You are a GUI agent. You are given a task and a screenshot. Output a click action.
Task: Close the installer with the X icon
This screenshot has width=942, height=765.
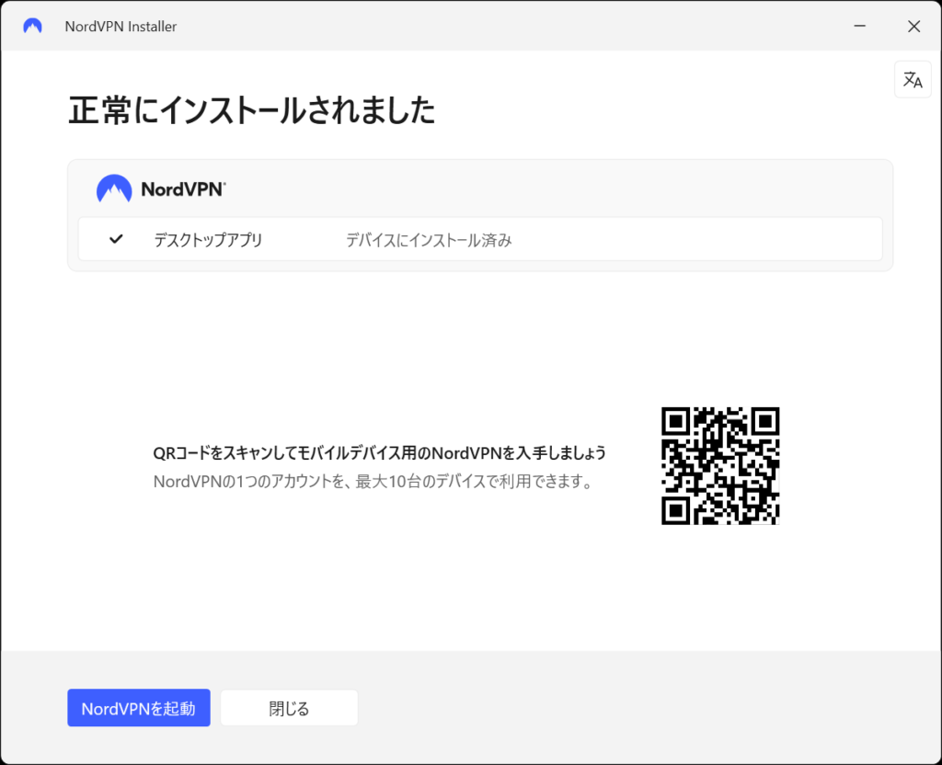913,26
